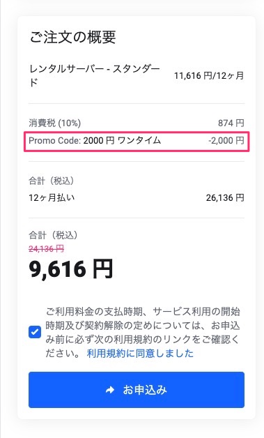The image size is (264, 438).
Task: Click the Promo Code 2000 円 ワンタイム text
Action: point(95,140)
